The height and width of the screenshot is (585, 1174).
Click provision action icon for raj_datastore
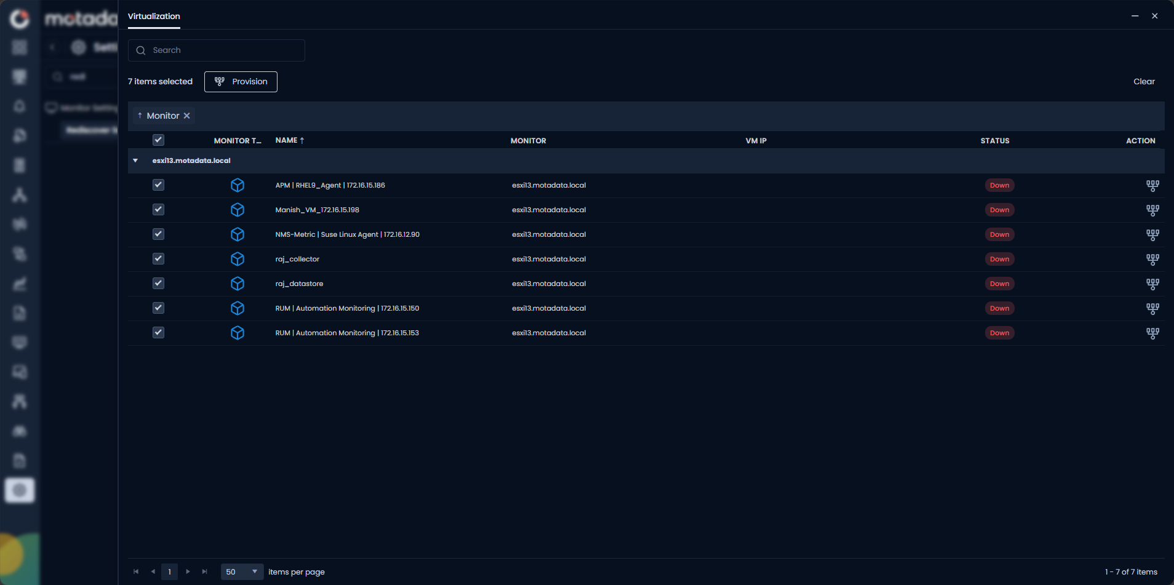pos(1152,284)
